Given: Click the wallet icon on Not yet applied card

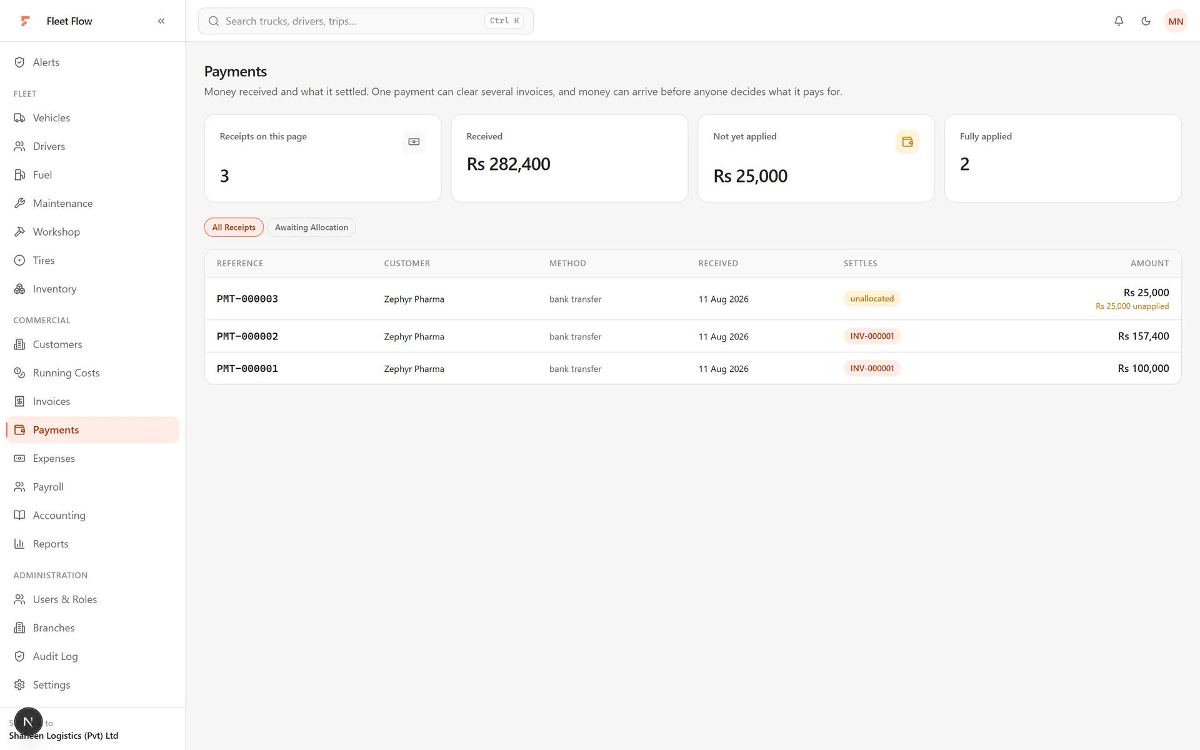Looking at the screenshot, I should tap(907, 142).
